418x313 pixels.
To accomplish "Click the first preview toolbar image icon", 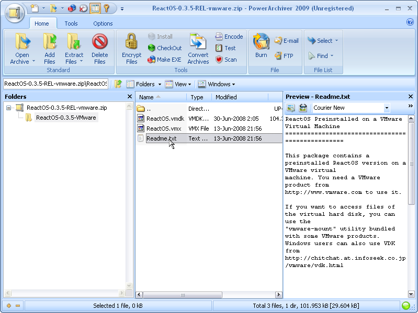I will [291, 108].
